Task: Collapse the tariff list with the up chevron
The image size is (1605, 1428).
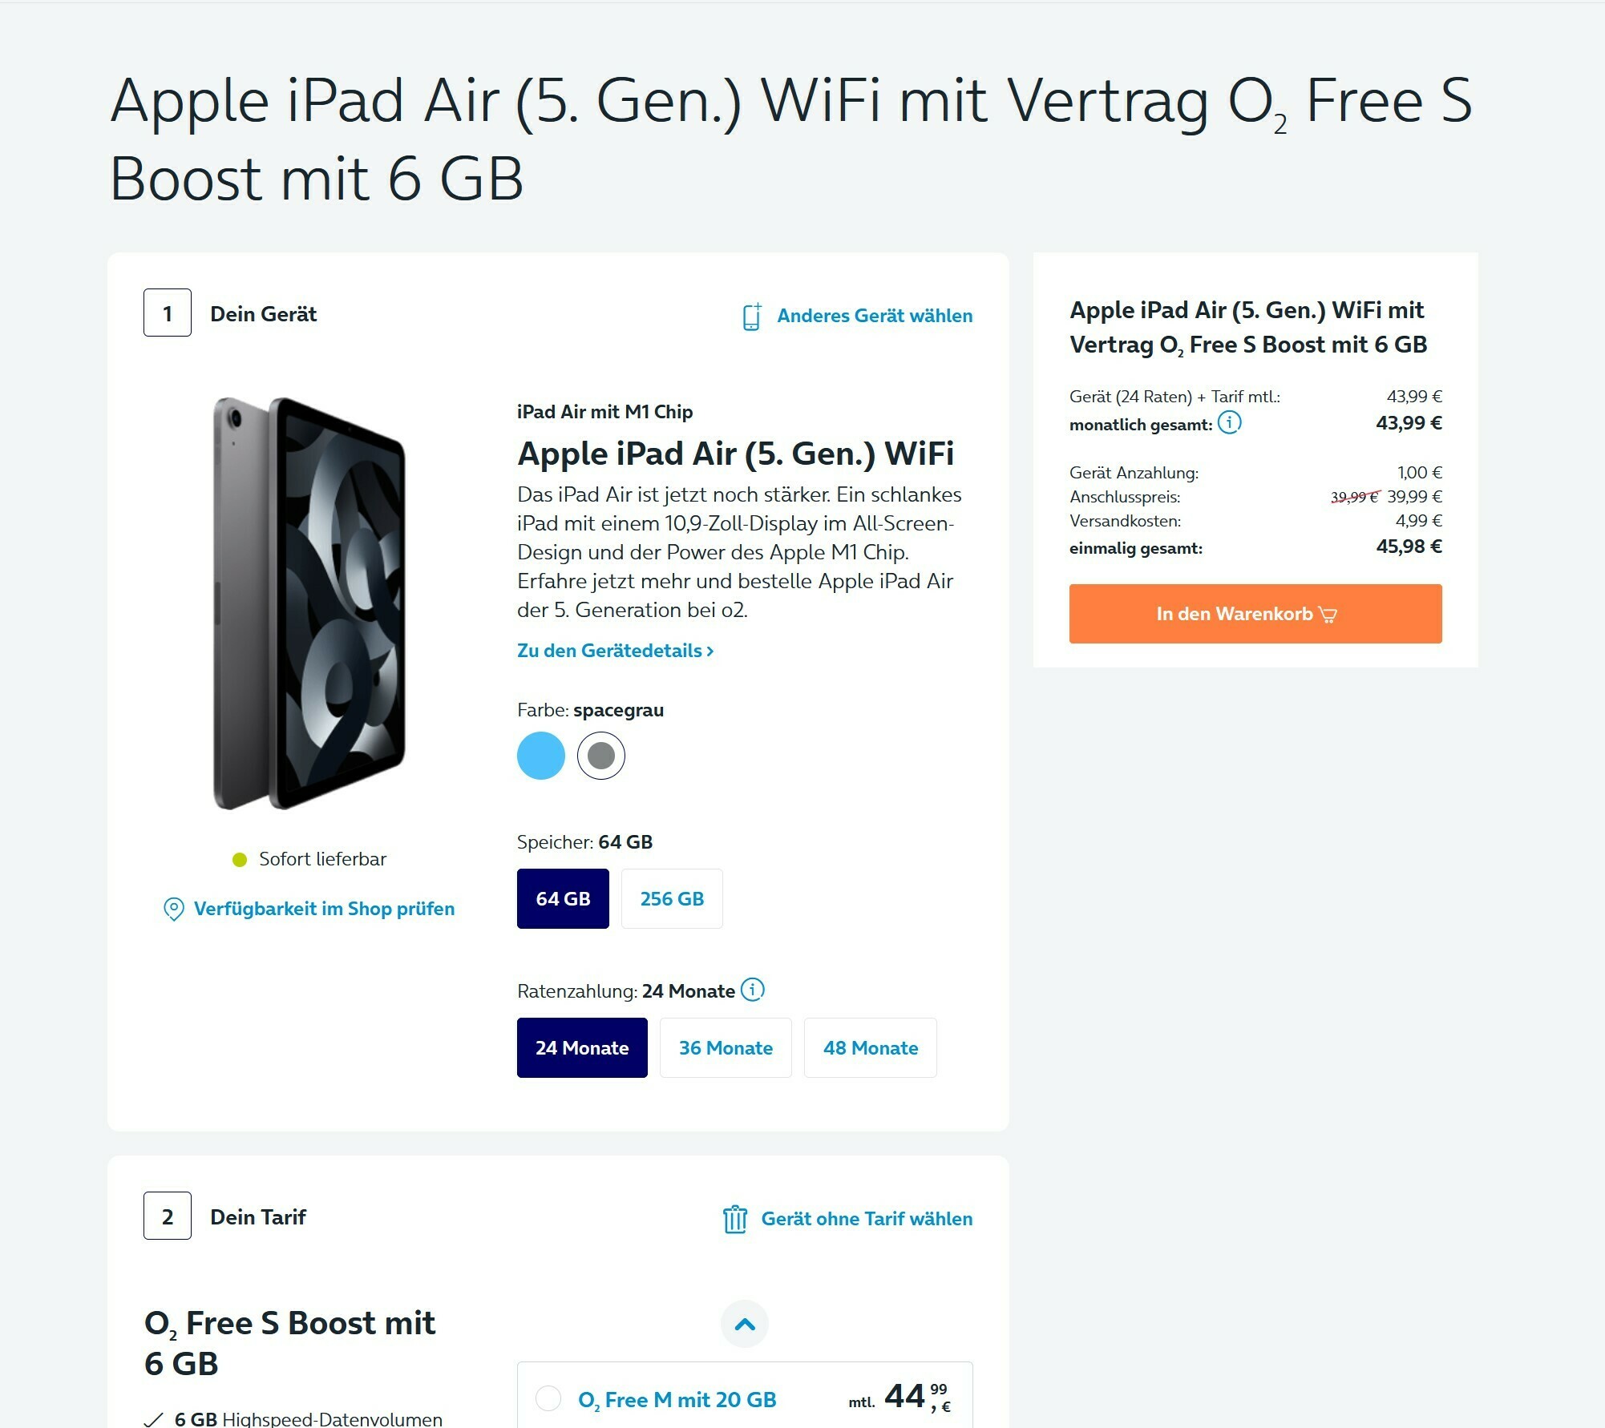Action: pos(745,1324)
